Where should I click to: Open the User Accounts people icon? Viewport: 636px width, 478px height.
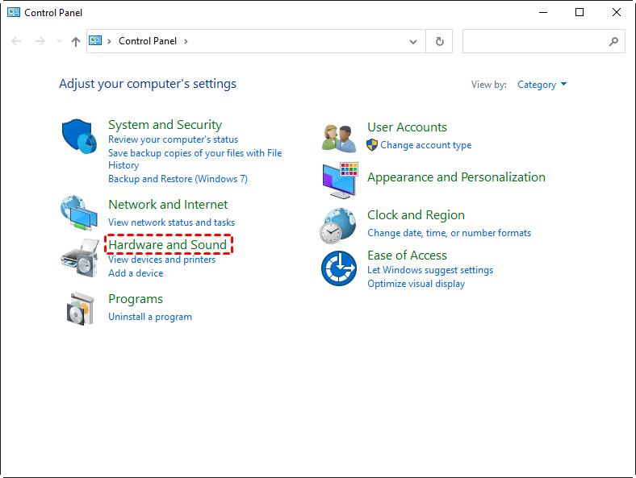[x=339, y=138]
